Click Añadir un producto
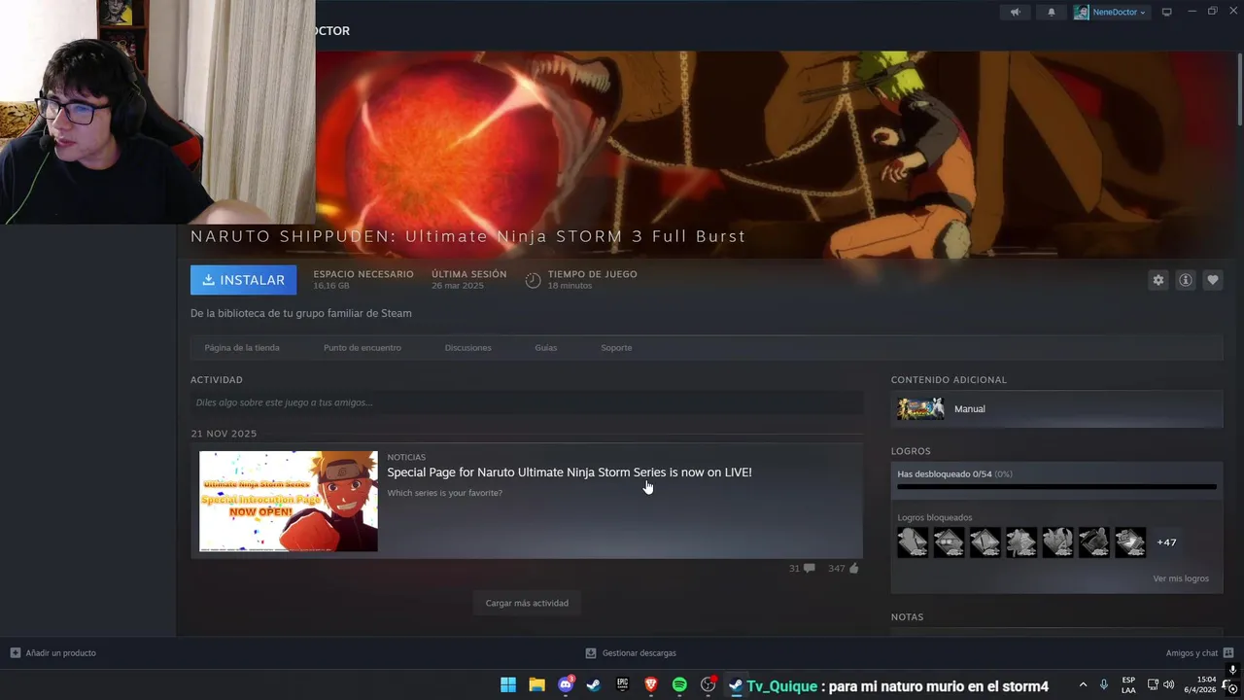The width and height of the screenshot is (1244, 700). pos(52,653)
